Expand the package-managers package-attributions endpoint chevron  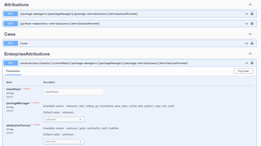[246, 14]
